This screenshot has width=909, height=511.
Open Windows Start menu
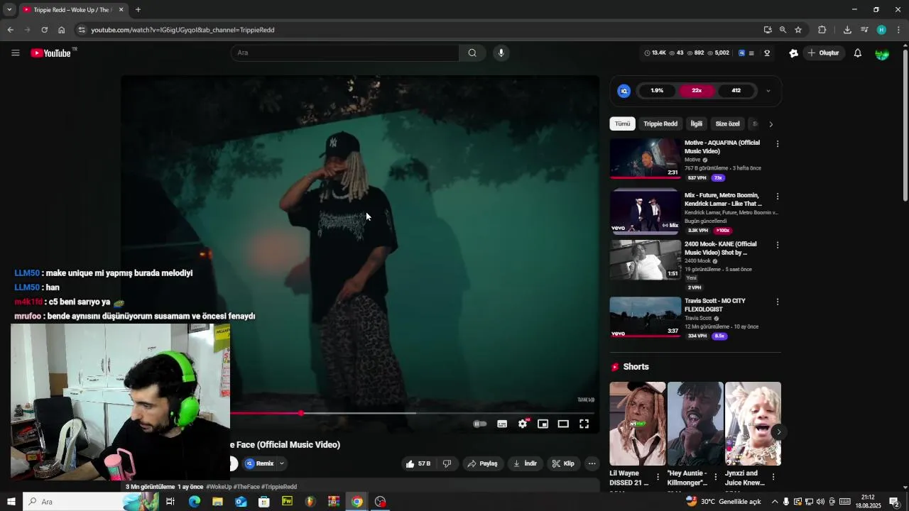coord(11,502)
